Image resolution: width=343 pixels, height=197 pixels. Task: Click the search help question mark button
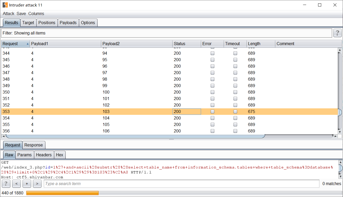click(x=6, y=184)
